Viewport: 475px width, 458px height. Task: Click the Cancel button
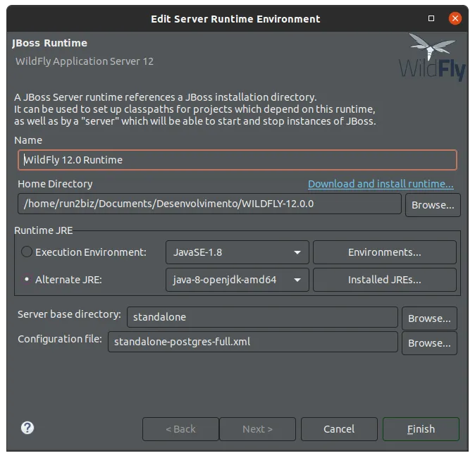coord(339,429)
